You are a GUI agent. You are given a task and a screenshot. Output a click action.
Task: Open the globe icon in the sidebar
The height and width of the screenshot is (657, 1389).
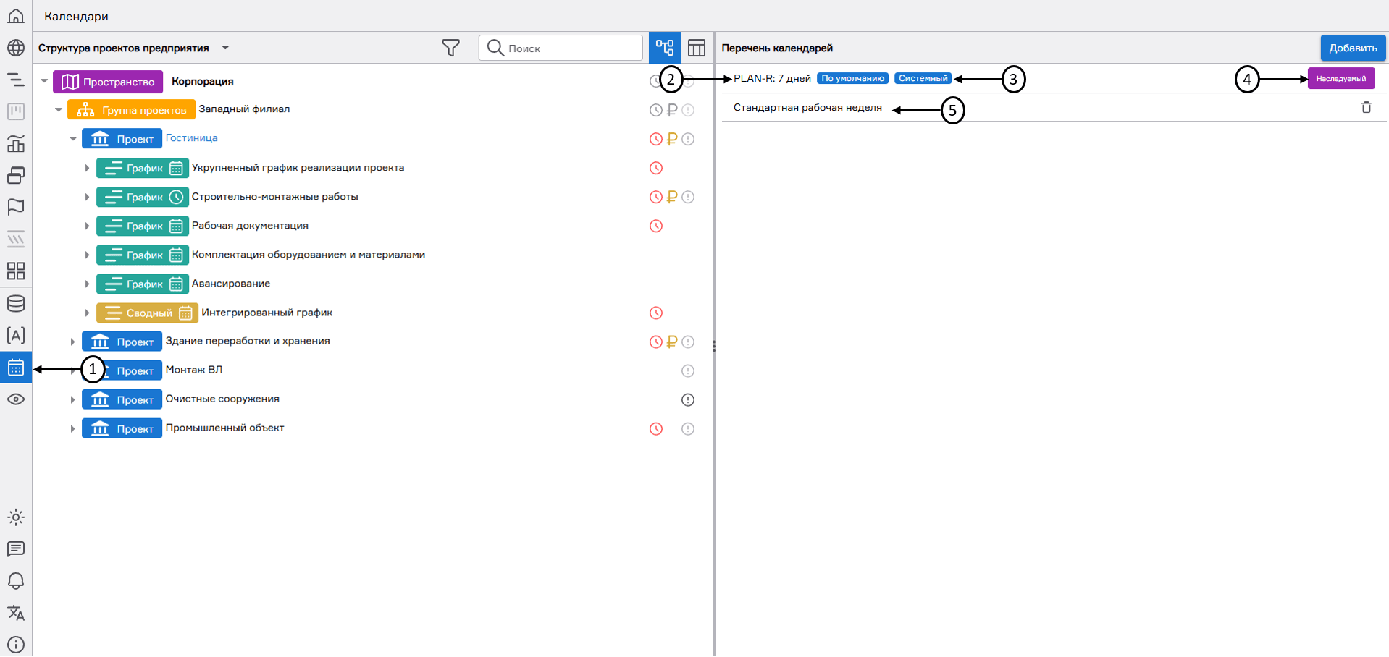point(16,48)
